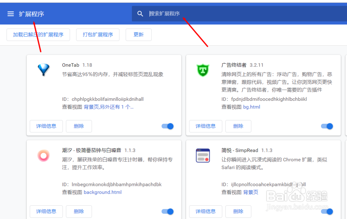
Task: Open background.html view link
Action: coord(103,192)
